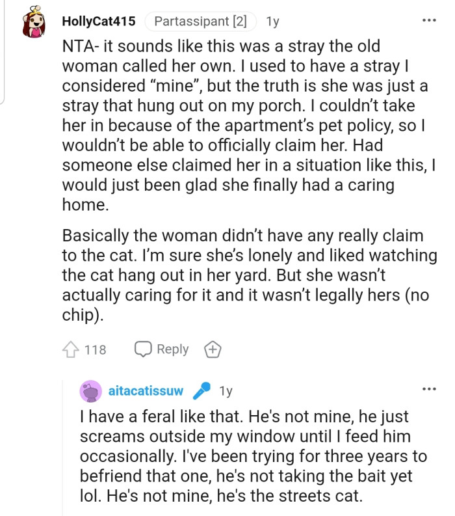Open the 1y timestamp on aitacatissuw's reply
455x516 pixels.
click(226, 391)
